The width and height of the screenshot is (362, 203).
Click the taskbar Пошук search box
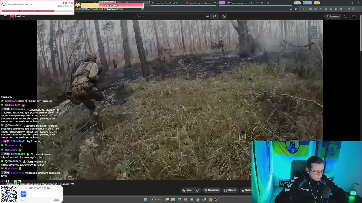click(156, 200)
